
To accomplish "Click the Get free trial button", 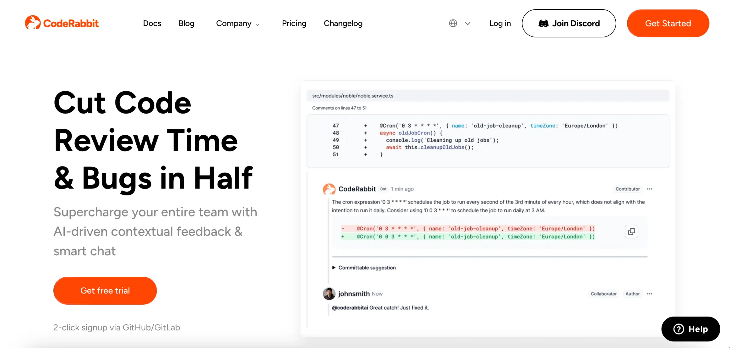I will (x=105, y=290).
